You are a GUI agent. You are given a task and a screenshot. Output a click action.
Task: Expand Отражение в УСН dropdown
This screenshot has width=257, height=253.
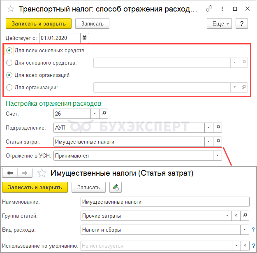(x=218, y=156)
